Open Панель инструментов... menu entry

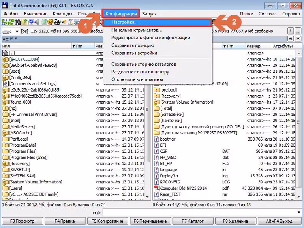click(x=157, y=30)
